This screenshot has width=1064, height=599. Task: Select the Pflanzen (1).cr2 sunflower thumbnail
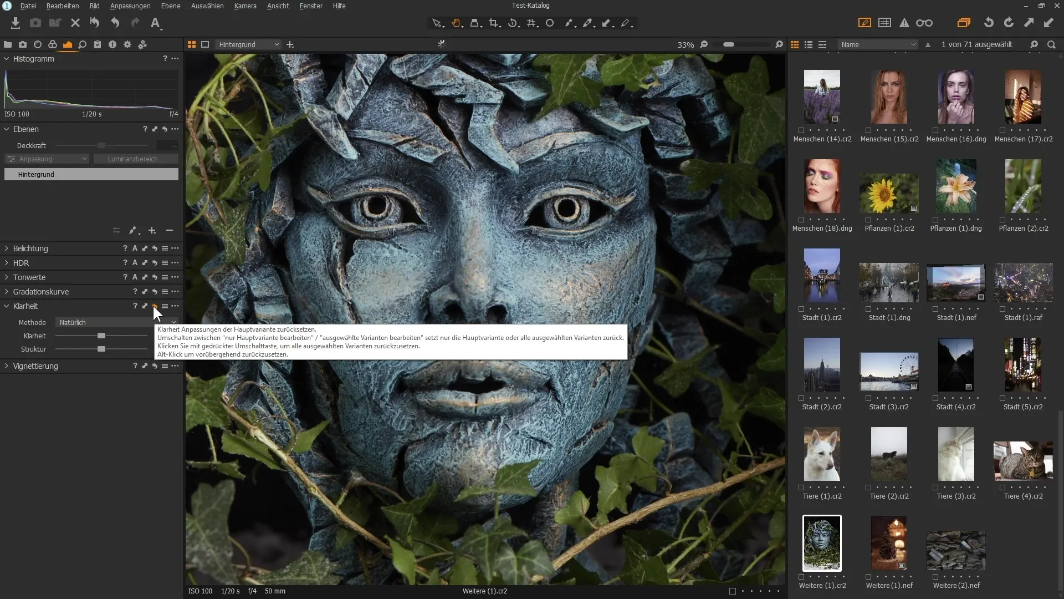pyautogui.click(x=889, y=193)
